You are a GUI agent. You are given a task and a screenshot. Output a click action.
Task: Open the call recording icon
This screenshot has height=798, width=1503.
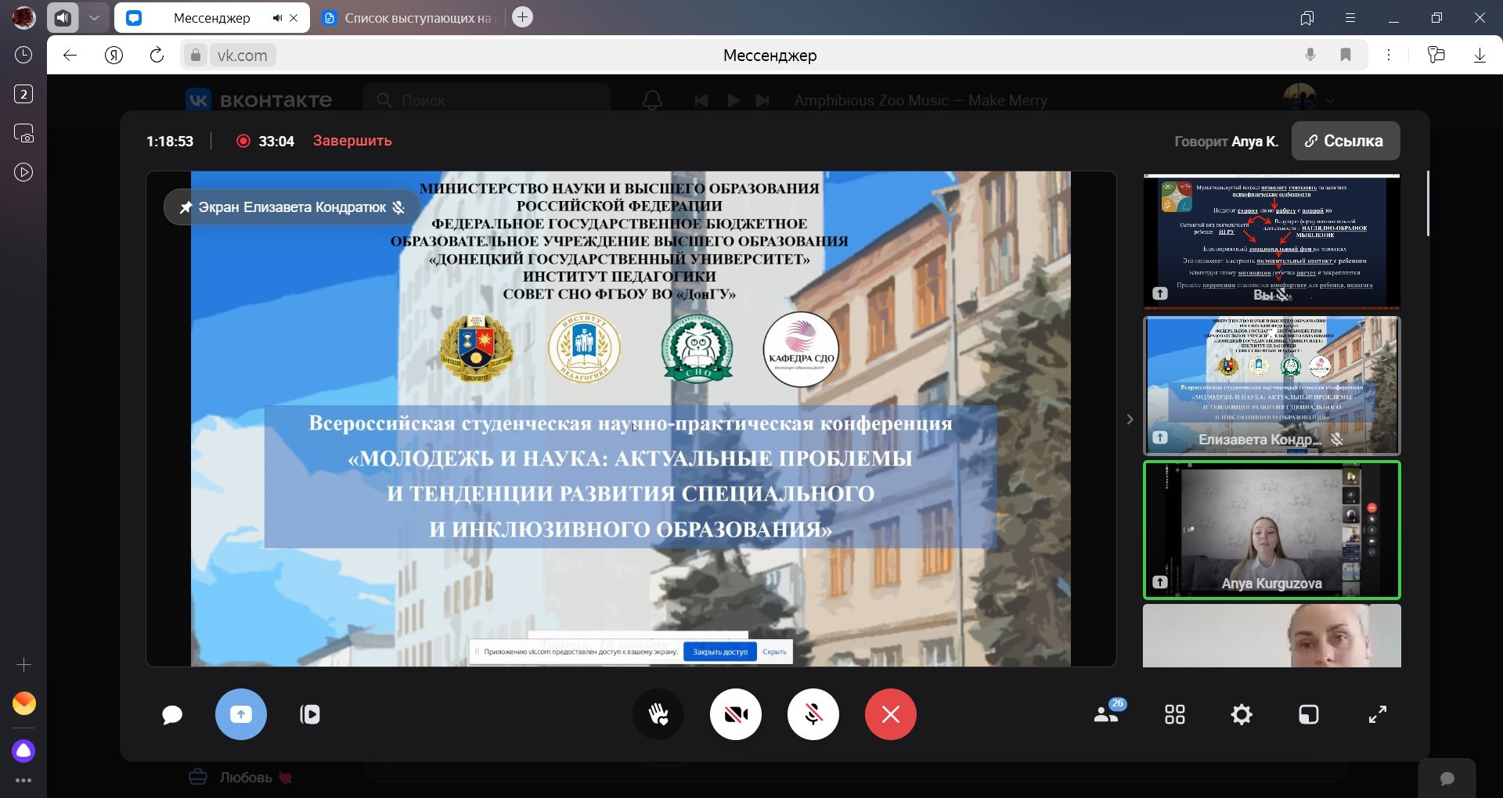[x=310, y=714]
